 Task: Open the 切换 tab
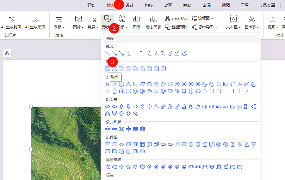149,5
